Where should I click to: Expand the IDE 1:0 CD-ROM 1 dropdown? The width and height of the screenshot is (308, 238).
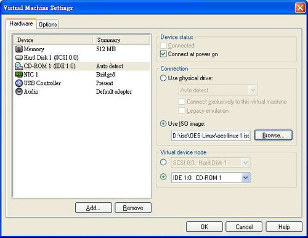tap(246, 178)
